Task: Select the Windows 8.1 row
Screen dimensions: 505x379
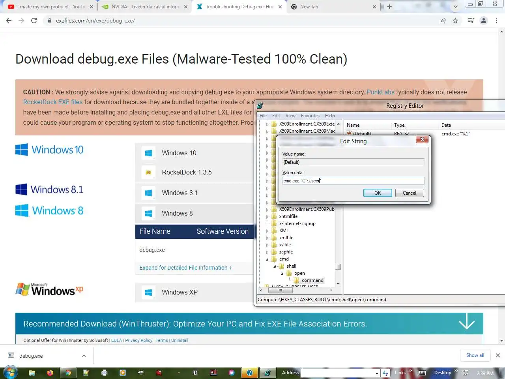Action: click(195, 193)
